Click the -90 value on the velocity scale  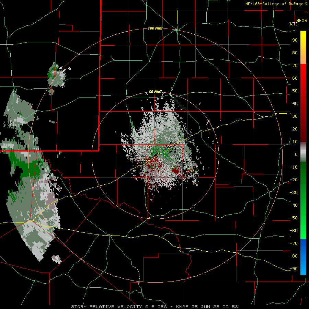click(x=294, y=269)
